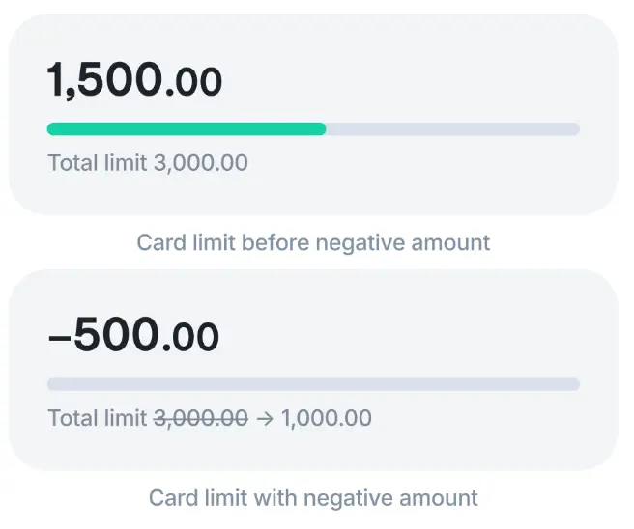The height and width of the screenshot is (529, 634).
Task: Click the unfilled grey part of first progress bar
Action: coord(452,129)
